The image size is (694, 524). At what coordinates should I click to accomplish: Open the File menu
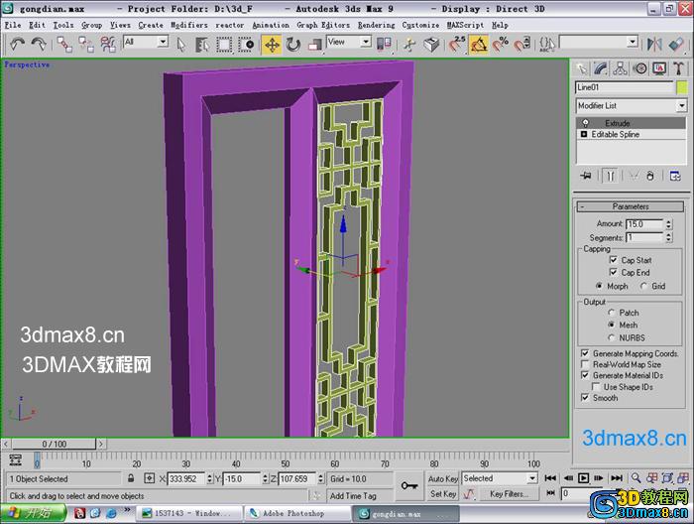click(13, 25)
